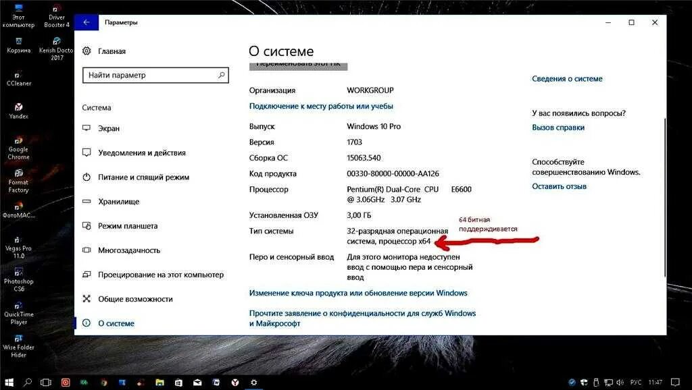Viewport: 692px width, 390px height.
Task: Click product code 00330-80000-00000-AA126
Action: pos(393,173)
